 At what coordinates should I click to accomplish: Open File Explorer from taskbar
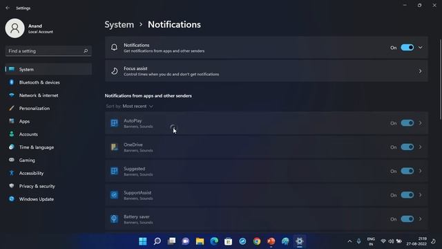click(200, 241)
